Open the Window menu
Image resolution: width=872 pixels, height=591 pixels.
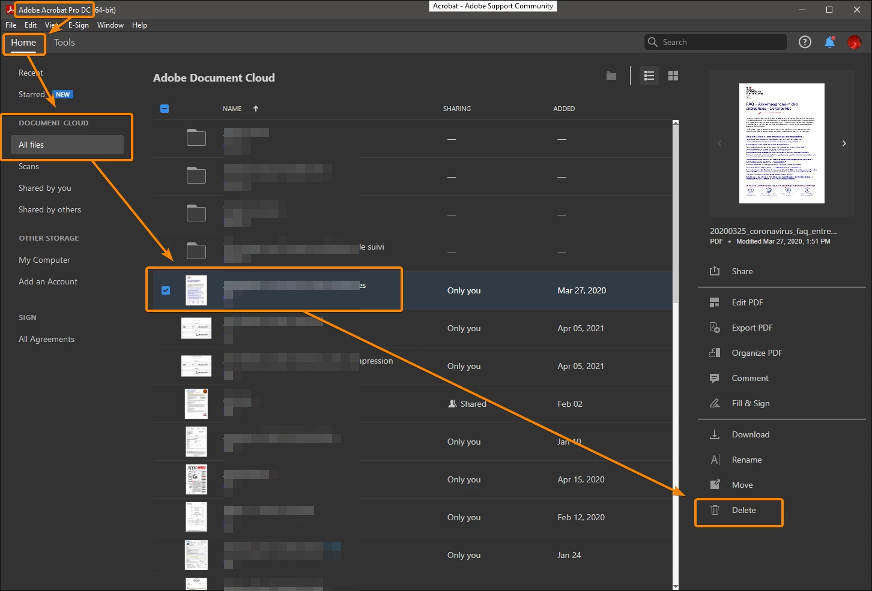point(111,25)
